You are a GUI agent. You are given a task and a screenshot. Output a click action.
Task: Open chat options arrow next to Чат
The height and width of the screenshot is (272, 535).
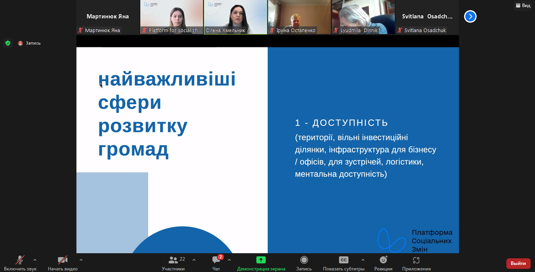tap(229, 260)
